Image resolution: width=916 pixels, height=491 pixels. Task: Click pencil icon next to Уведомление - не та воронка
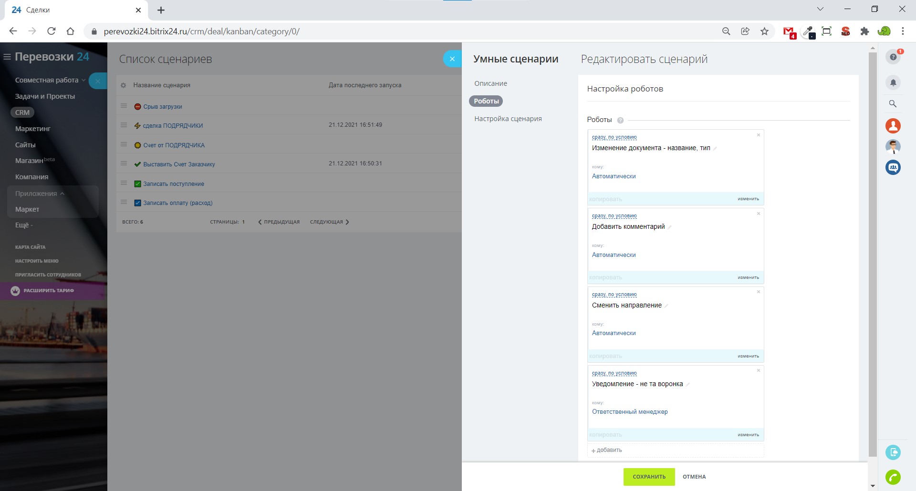(688, 384)
